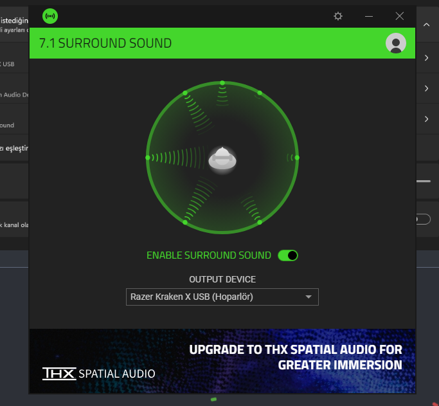
Task: Click the OUTPUT DEVICE label
Action: [x=222, y=279]
